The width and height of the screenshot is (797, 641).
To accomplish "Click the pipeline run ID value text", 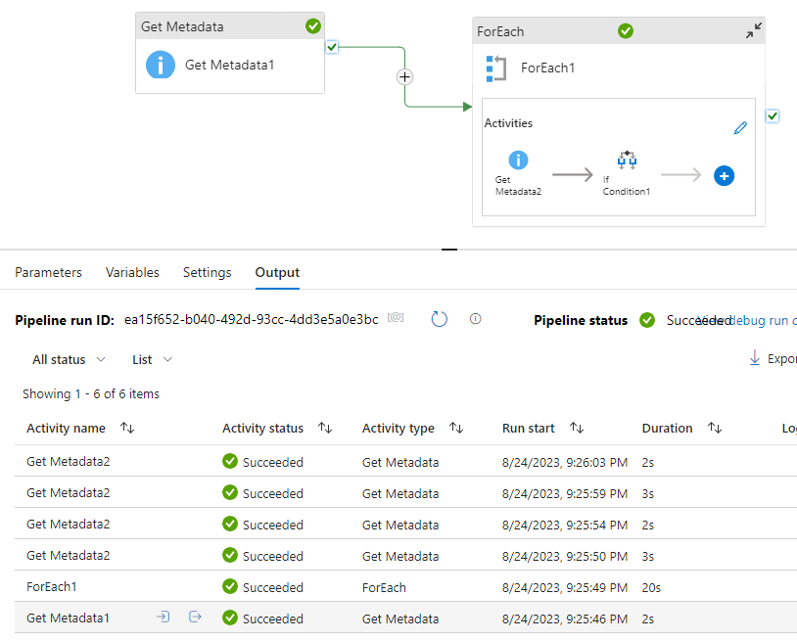I will coord(251,319).
